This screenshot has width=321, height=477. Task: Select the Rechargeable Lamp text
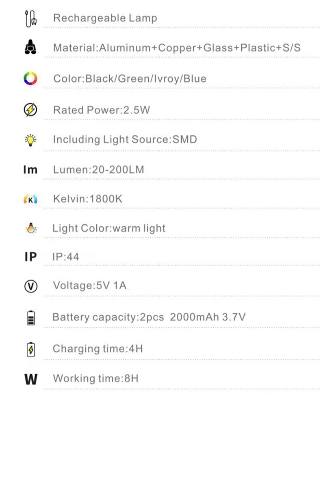coord(105,18)
